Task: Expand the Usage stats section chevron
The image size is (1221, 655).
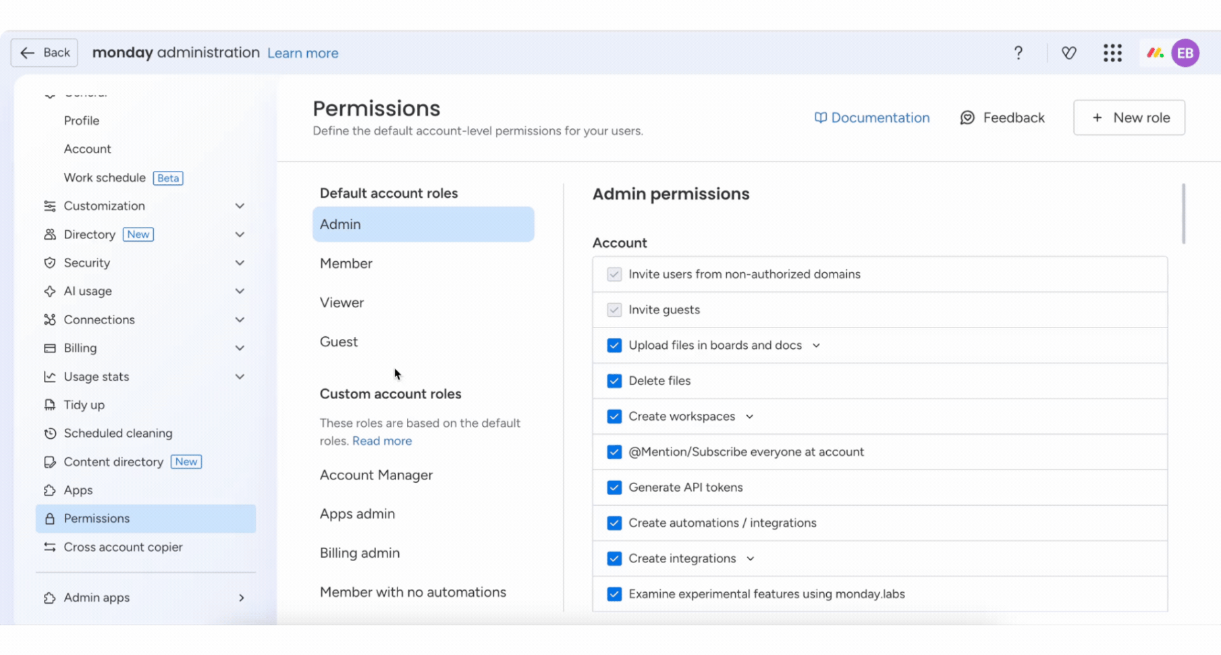Action: pos(240,377)
